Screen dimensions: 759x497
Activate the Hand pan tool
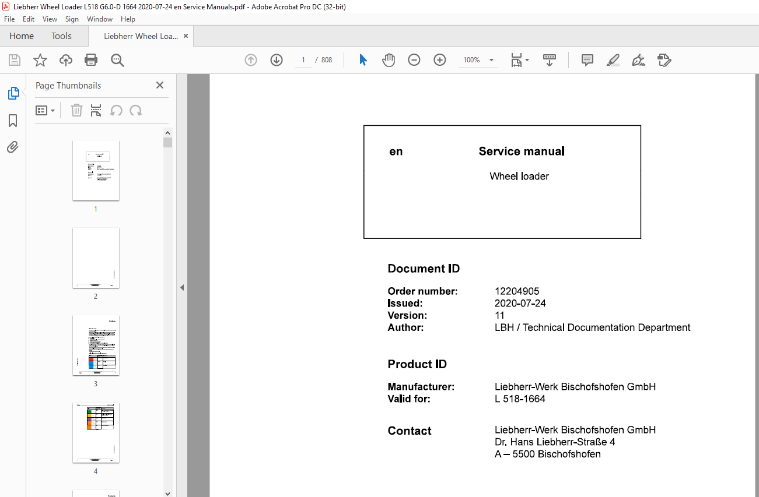(x=389, y=60)
